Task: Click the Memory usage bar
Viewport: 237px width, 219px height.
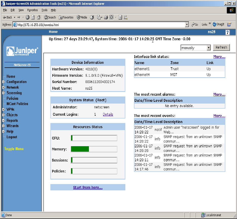Action: point(94,149)
